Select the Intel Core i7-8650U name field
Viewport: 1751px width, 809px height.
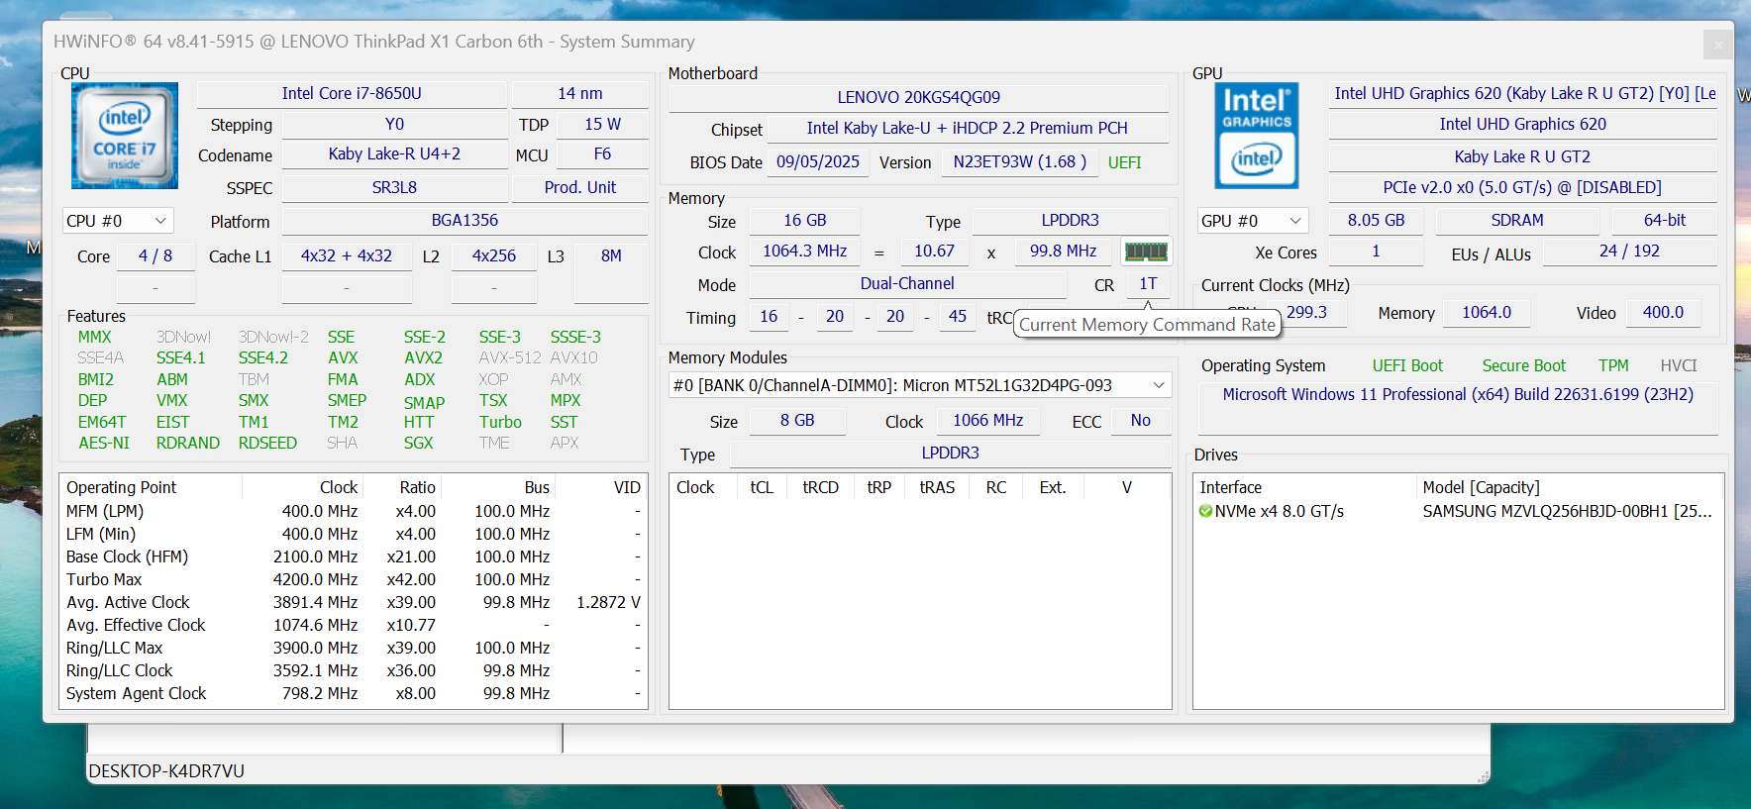coord(352,94)
